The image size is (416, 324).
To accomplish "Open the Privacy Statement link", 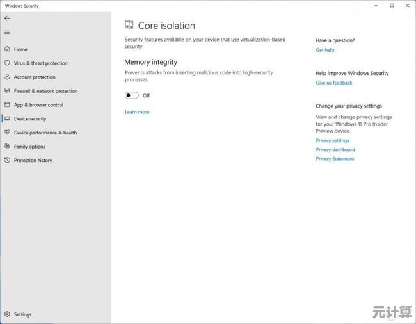I will point(335,159).
